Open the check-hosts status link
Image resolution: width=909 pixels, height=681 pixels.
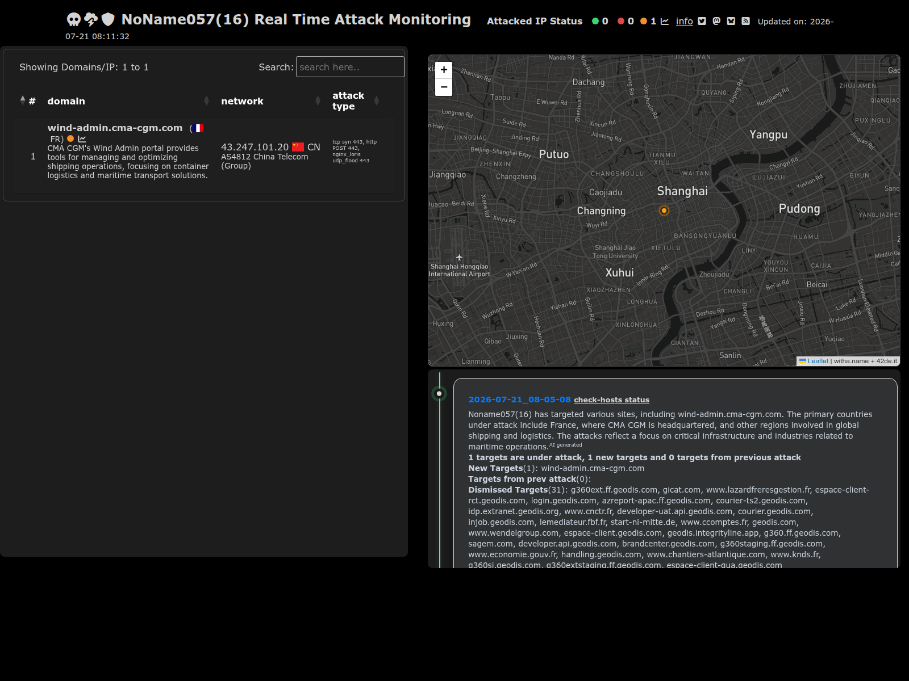point(611,400)
